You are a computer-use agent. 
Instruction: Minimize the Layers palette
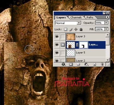(104, 13)
